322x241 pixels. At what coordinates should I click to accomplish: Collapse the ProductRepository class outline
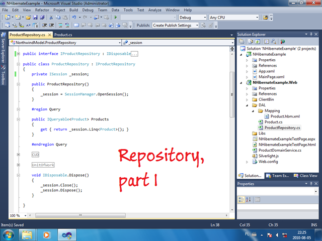(x=18, y=64)
